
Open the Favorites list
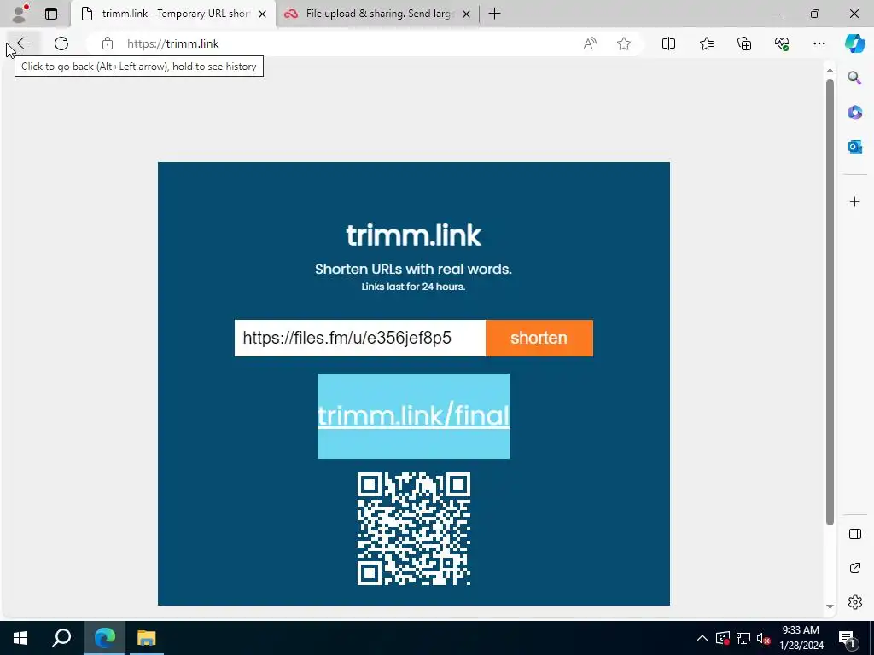pos(706,43)
